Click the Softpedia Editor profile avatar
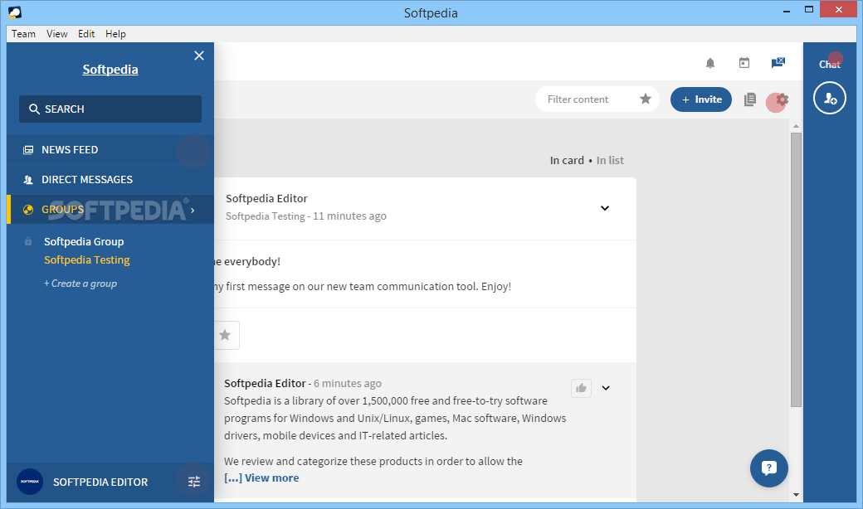 coord(30,482)
